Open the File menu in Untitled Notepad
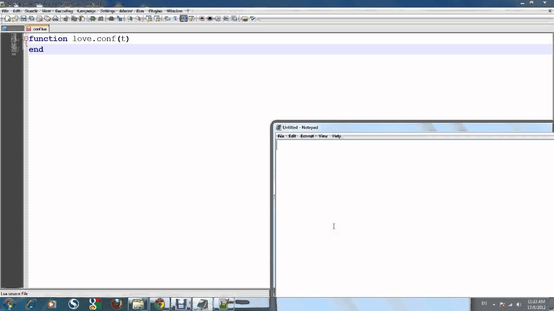Image resolution: width=554 pixels, height=311 pixels. 281,136
